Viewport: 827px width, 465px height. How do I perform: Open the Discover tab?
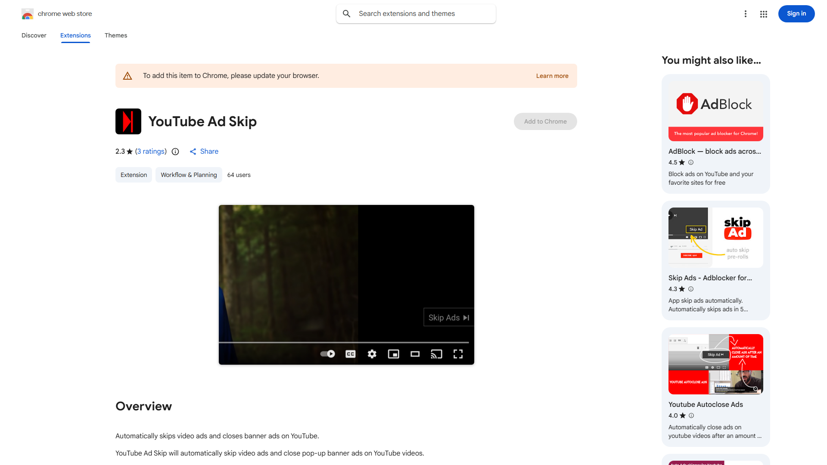point(34,35)
